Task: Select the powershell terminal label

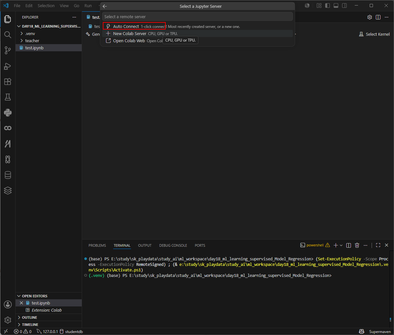Action: (x=315, y=245)
